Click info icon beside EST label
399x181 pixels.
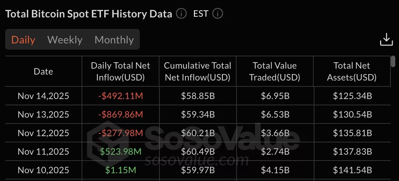tap(218, 14)
